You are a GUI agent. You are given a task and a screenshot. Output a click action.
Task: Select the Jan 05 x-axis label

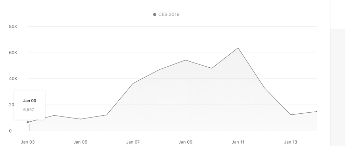[x=80, y=142]
